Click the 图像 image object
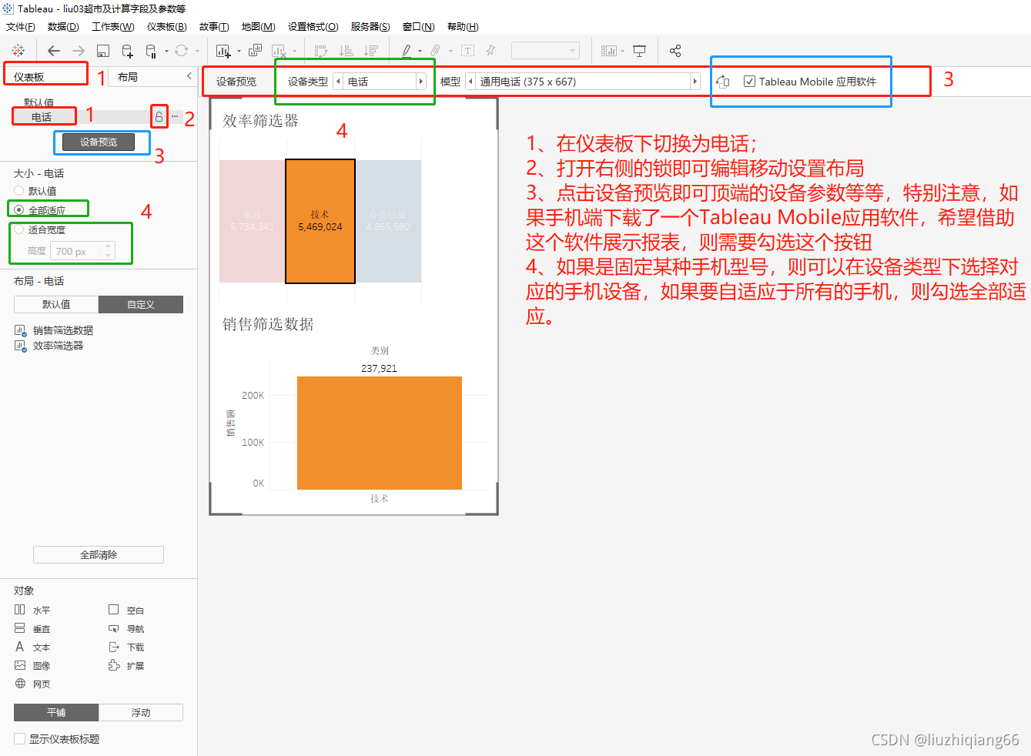Screen dimensions: 1031x756 (32, 665)
